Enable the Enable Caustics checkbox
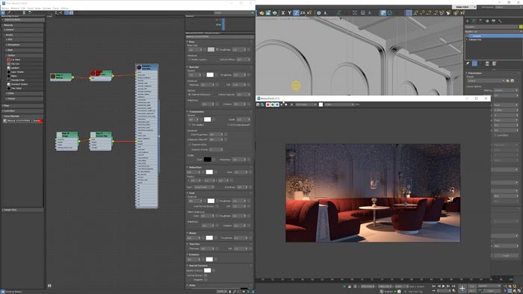This screenshot has height=294, width=523. 189,60
